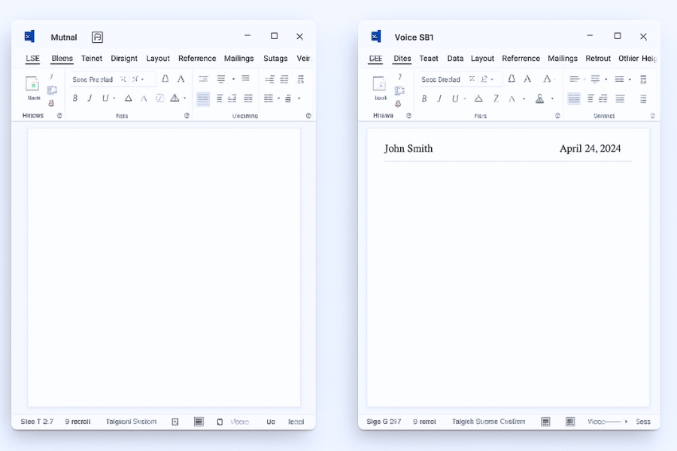This screenshot has width=677, height=451.
Task: Click the word count indicator reading 9 rerrot
Action: tap(425, 422)
